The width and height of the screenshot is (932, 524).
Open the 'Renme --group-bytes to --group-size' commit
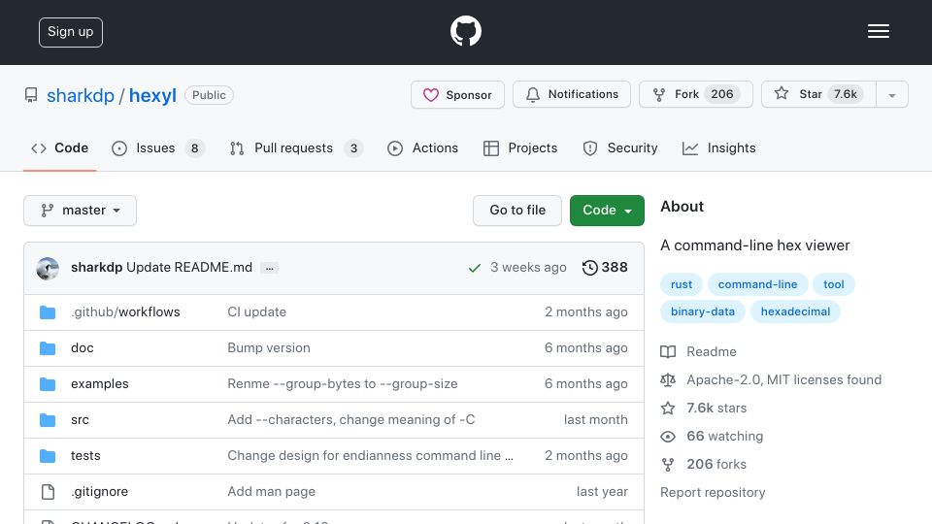click(343, 384)
